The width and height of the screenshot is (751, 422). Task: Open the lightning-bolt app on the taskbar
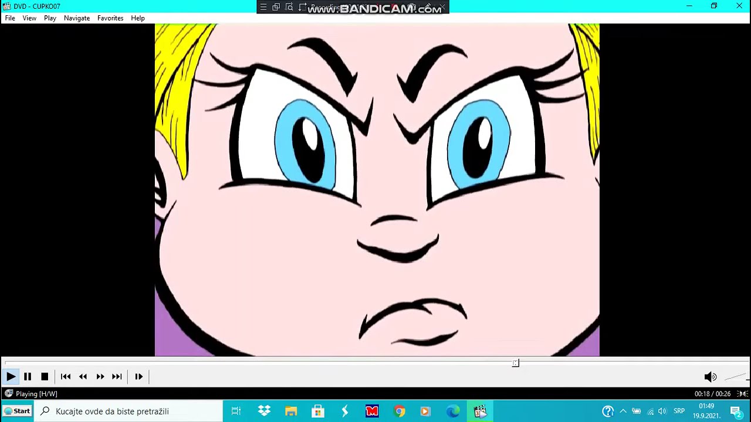pos(345,411)
